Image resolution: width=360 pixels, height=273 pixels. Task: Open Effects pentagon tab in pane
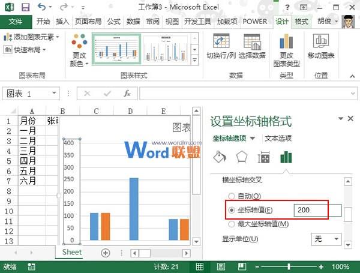[x=242, y=157]
